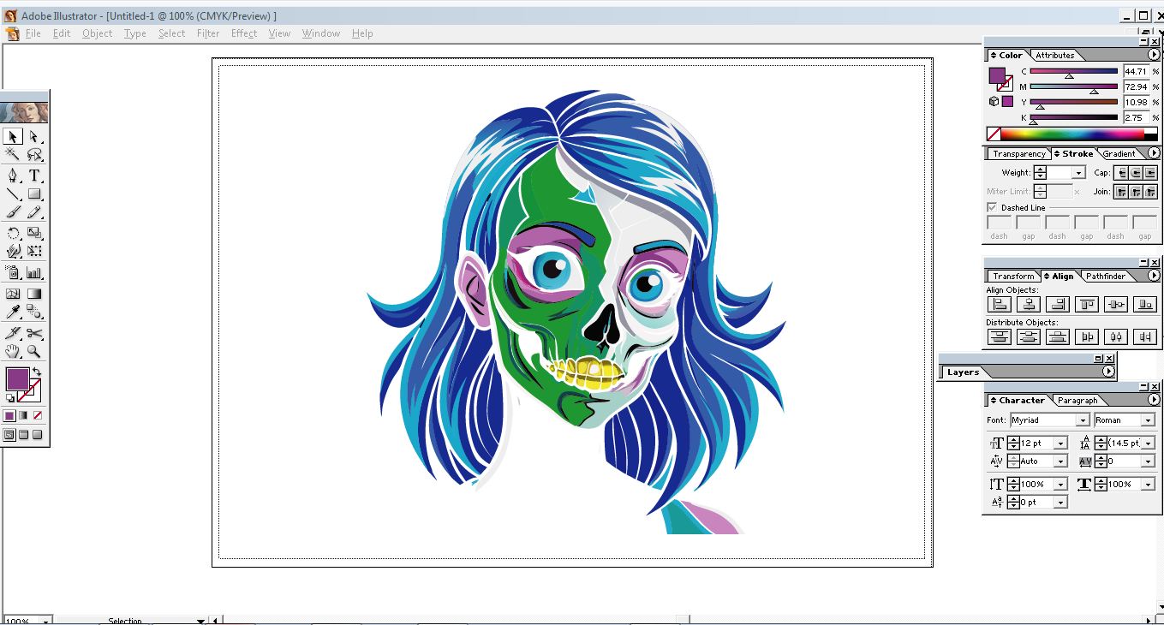Open the Object menu
Screen dimensions: 1164x625
pyautogui.click(x=97, y=33)
